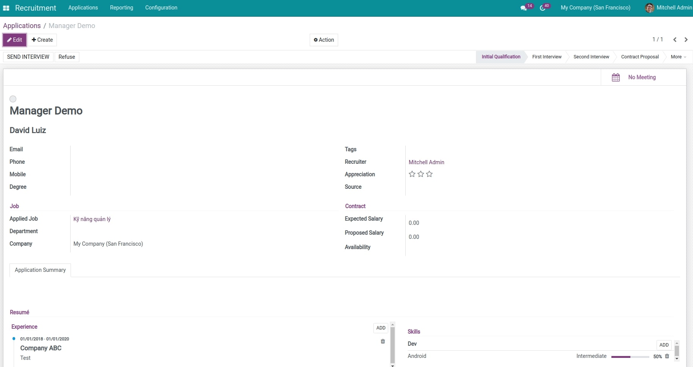Delete the Company ABC experience entry
Image resolution: width=693 pixels, height=367 pixels.
382,341
